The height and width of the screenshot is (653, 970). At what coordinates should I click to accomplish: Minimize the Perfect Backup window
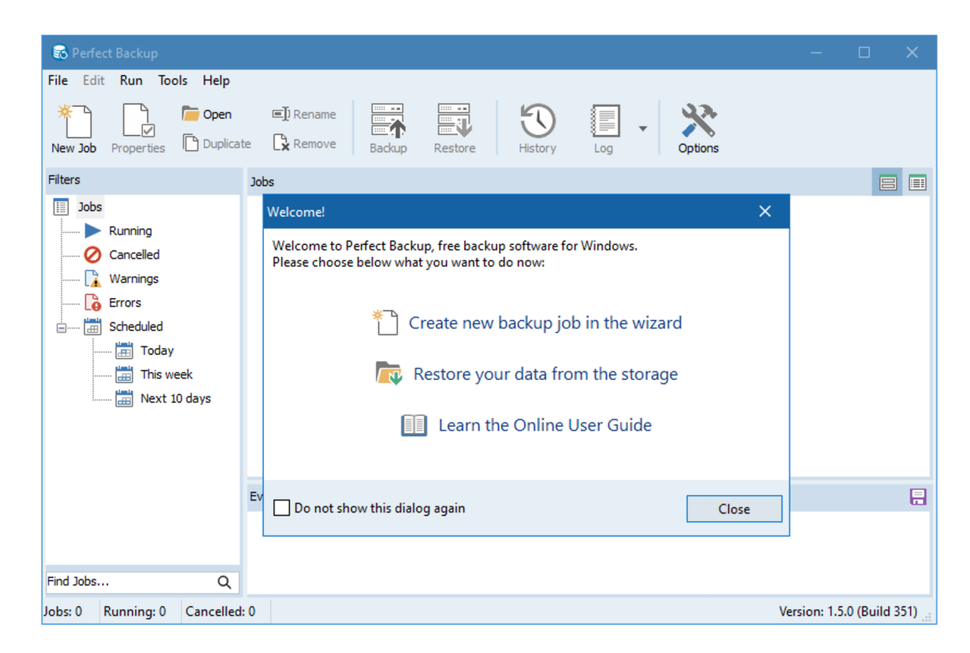point(816,53)
